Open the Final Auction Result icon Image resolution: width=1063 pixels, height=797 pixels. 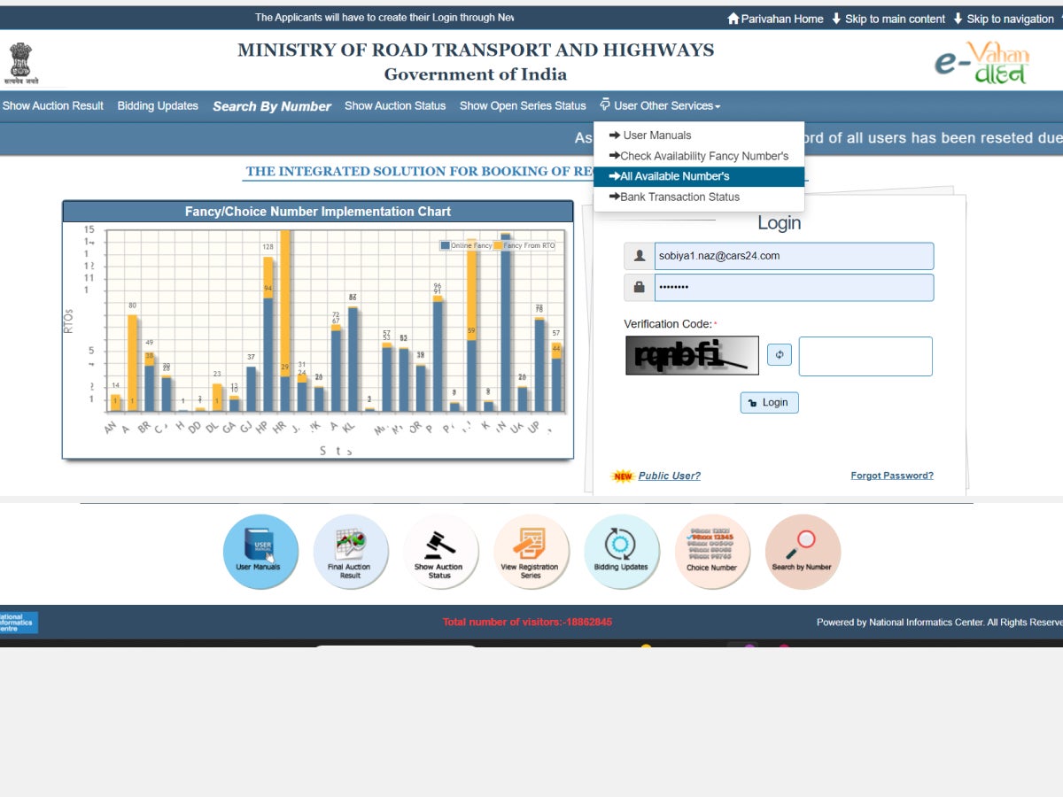[350, 551]
